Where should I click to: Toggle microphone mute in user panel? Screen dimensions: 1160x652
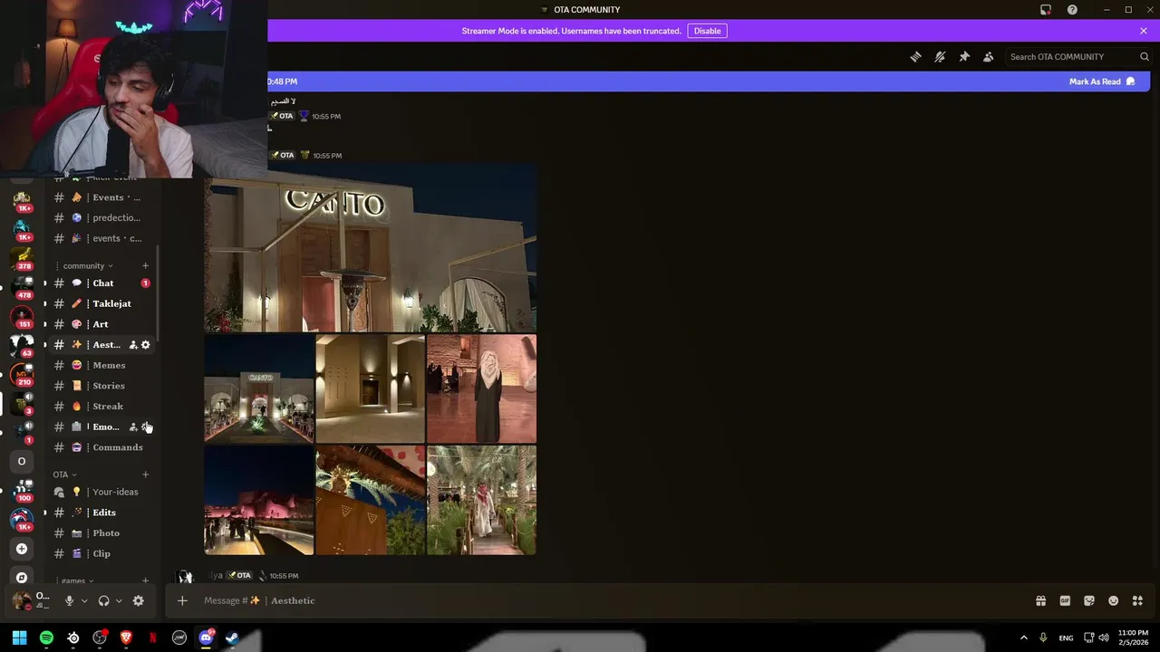coord(69,600)
